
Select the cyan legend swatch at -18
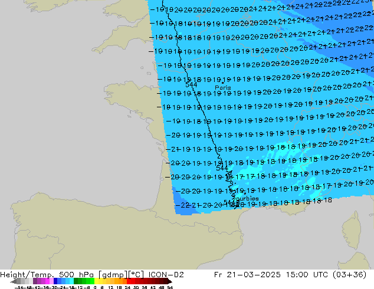tap(71, 281)
